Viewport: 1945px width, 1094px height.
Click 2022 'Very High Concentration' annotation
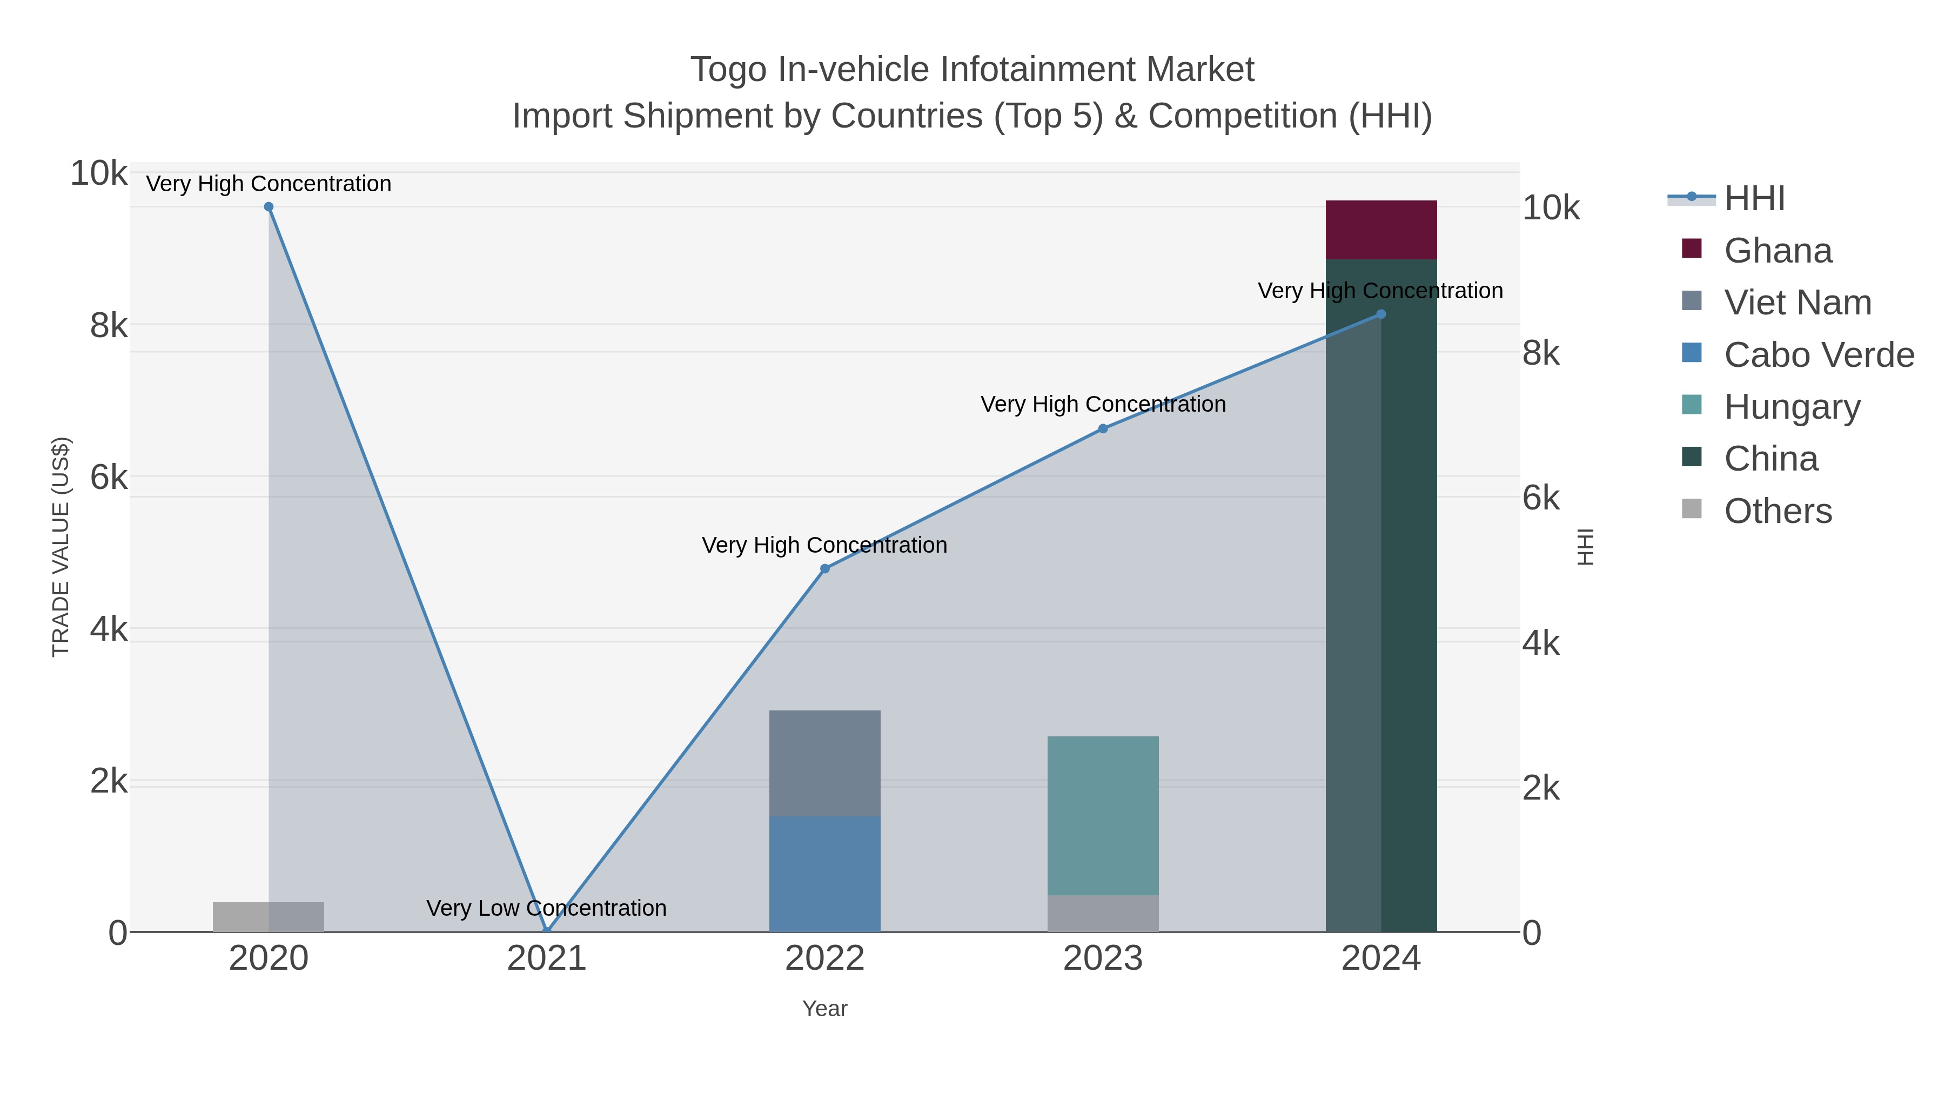pos(824,545)
